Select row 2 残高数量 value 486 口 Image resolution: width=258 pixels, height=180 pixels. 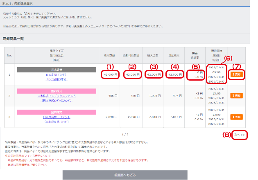pyautogui.click(x=113, y=96)
